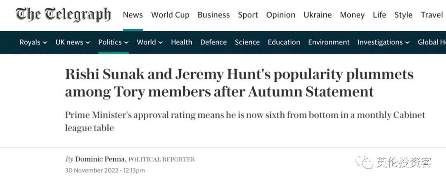Open the Defence subsection

pos(214,42)
